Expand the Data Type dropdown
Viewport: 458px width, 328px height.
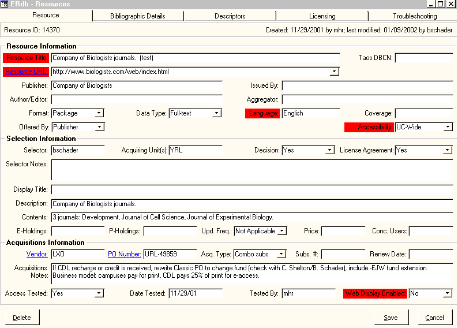[216, 113]
